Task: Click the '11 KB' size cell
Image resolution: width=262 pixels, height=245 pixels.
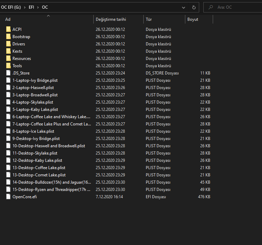Action: pyautogui.click(x=205, y=73)
